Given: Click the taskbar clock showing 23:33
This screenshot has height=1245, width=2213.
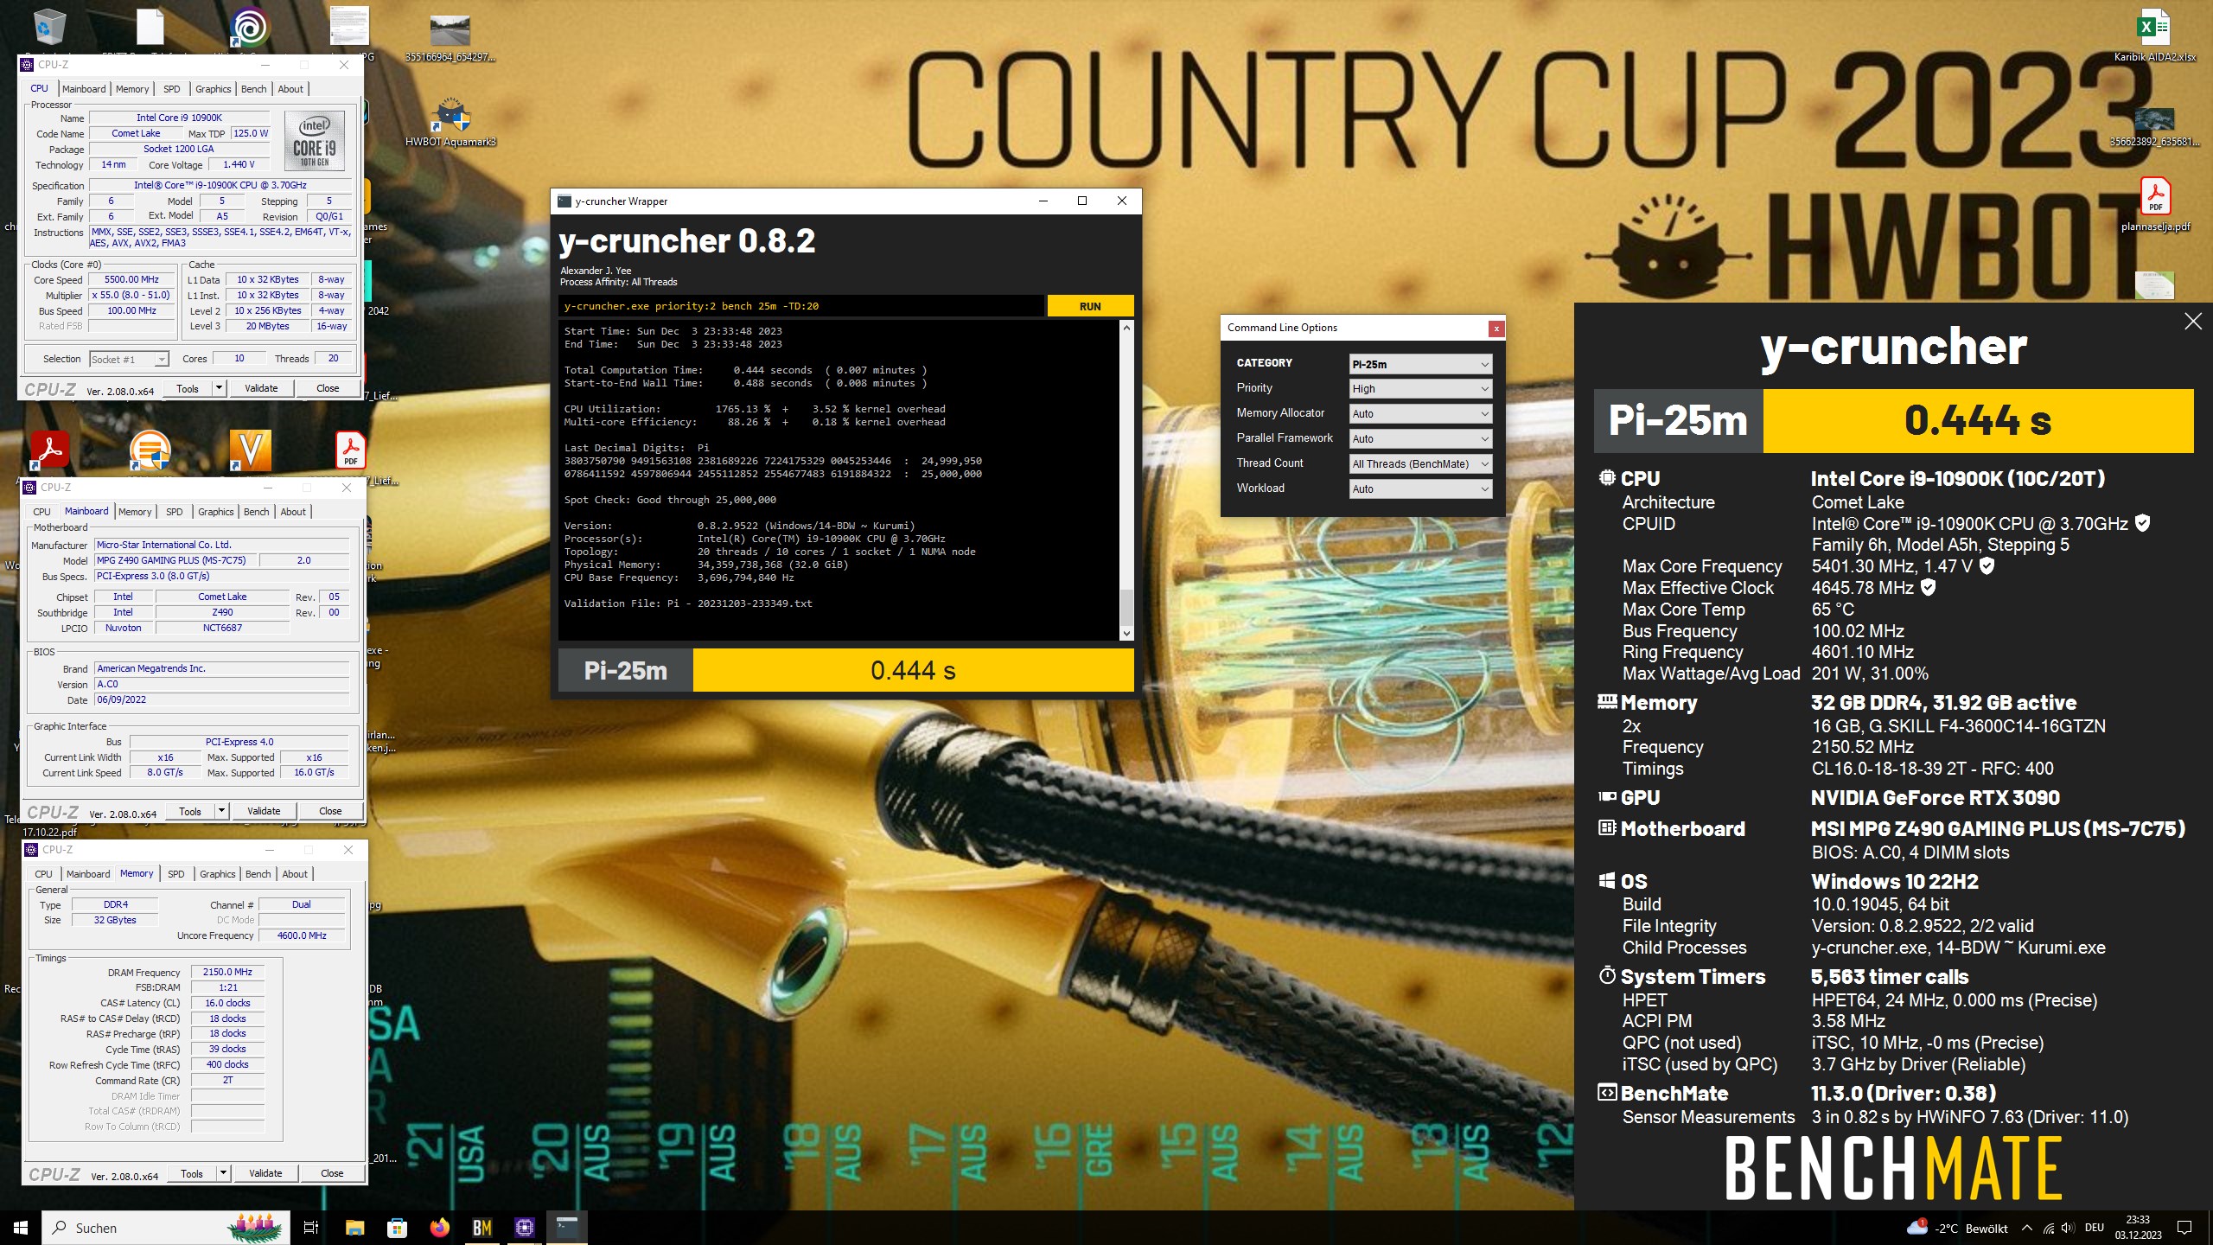Looking at the screenshot, I should point(2138,1228).
